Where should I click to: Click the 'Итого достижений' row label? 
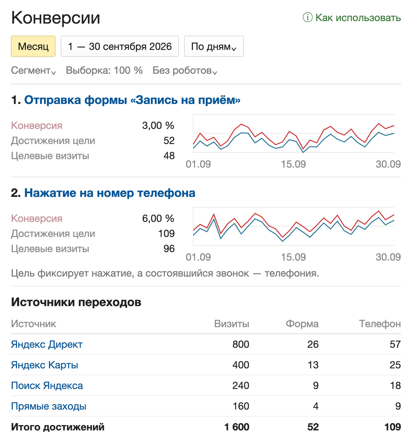tap(58, 427)
